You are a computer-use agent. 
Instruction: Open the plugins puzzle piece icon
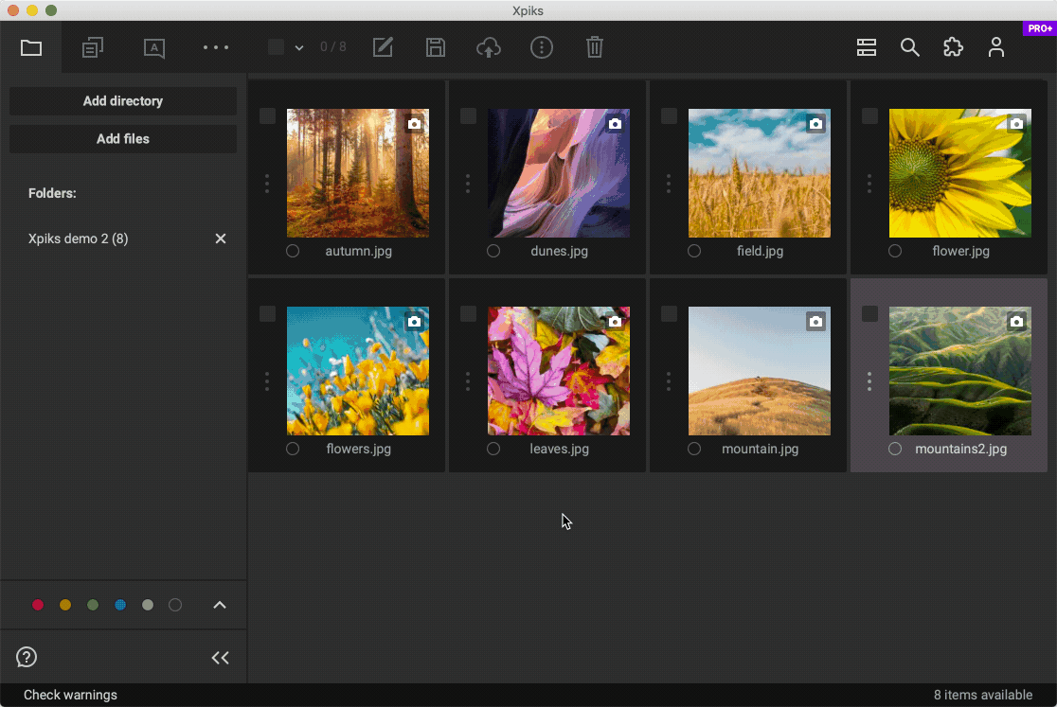(x=954, y=47)
